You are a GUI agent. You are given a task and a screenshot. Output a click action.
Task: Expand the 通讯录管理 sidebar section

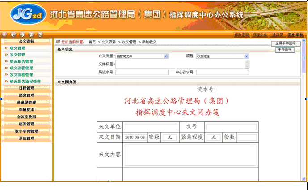[26, 103]
